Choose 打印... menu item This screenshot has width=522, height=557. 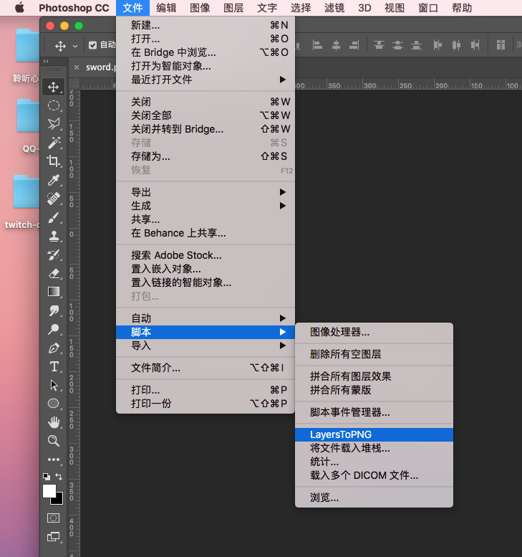206,390
